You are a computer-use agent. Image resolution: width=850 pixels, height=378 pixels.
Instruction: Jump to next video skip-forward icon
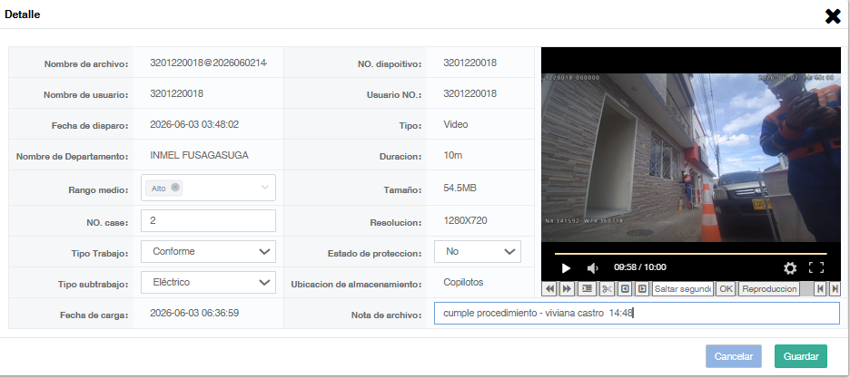[x=835, y=289]
